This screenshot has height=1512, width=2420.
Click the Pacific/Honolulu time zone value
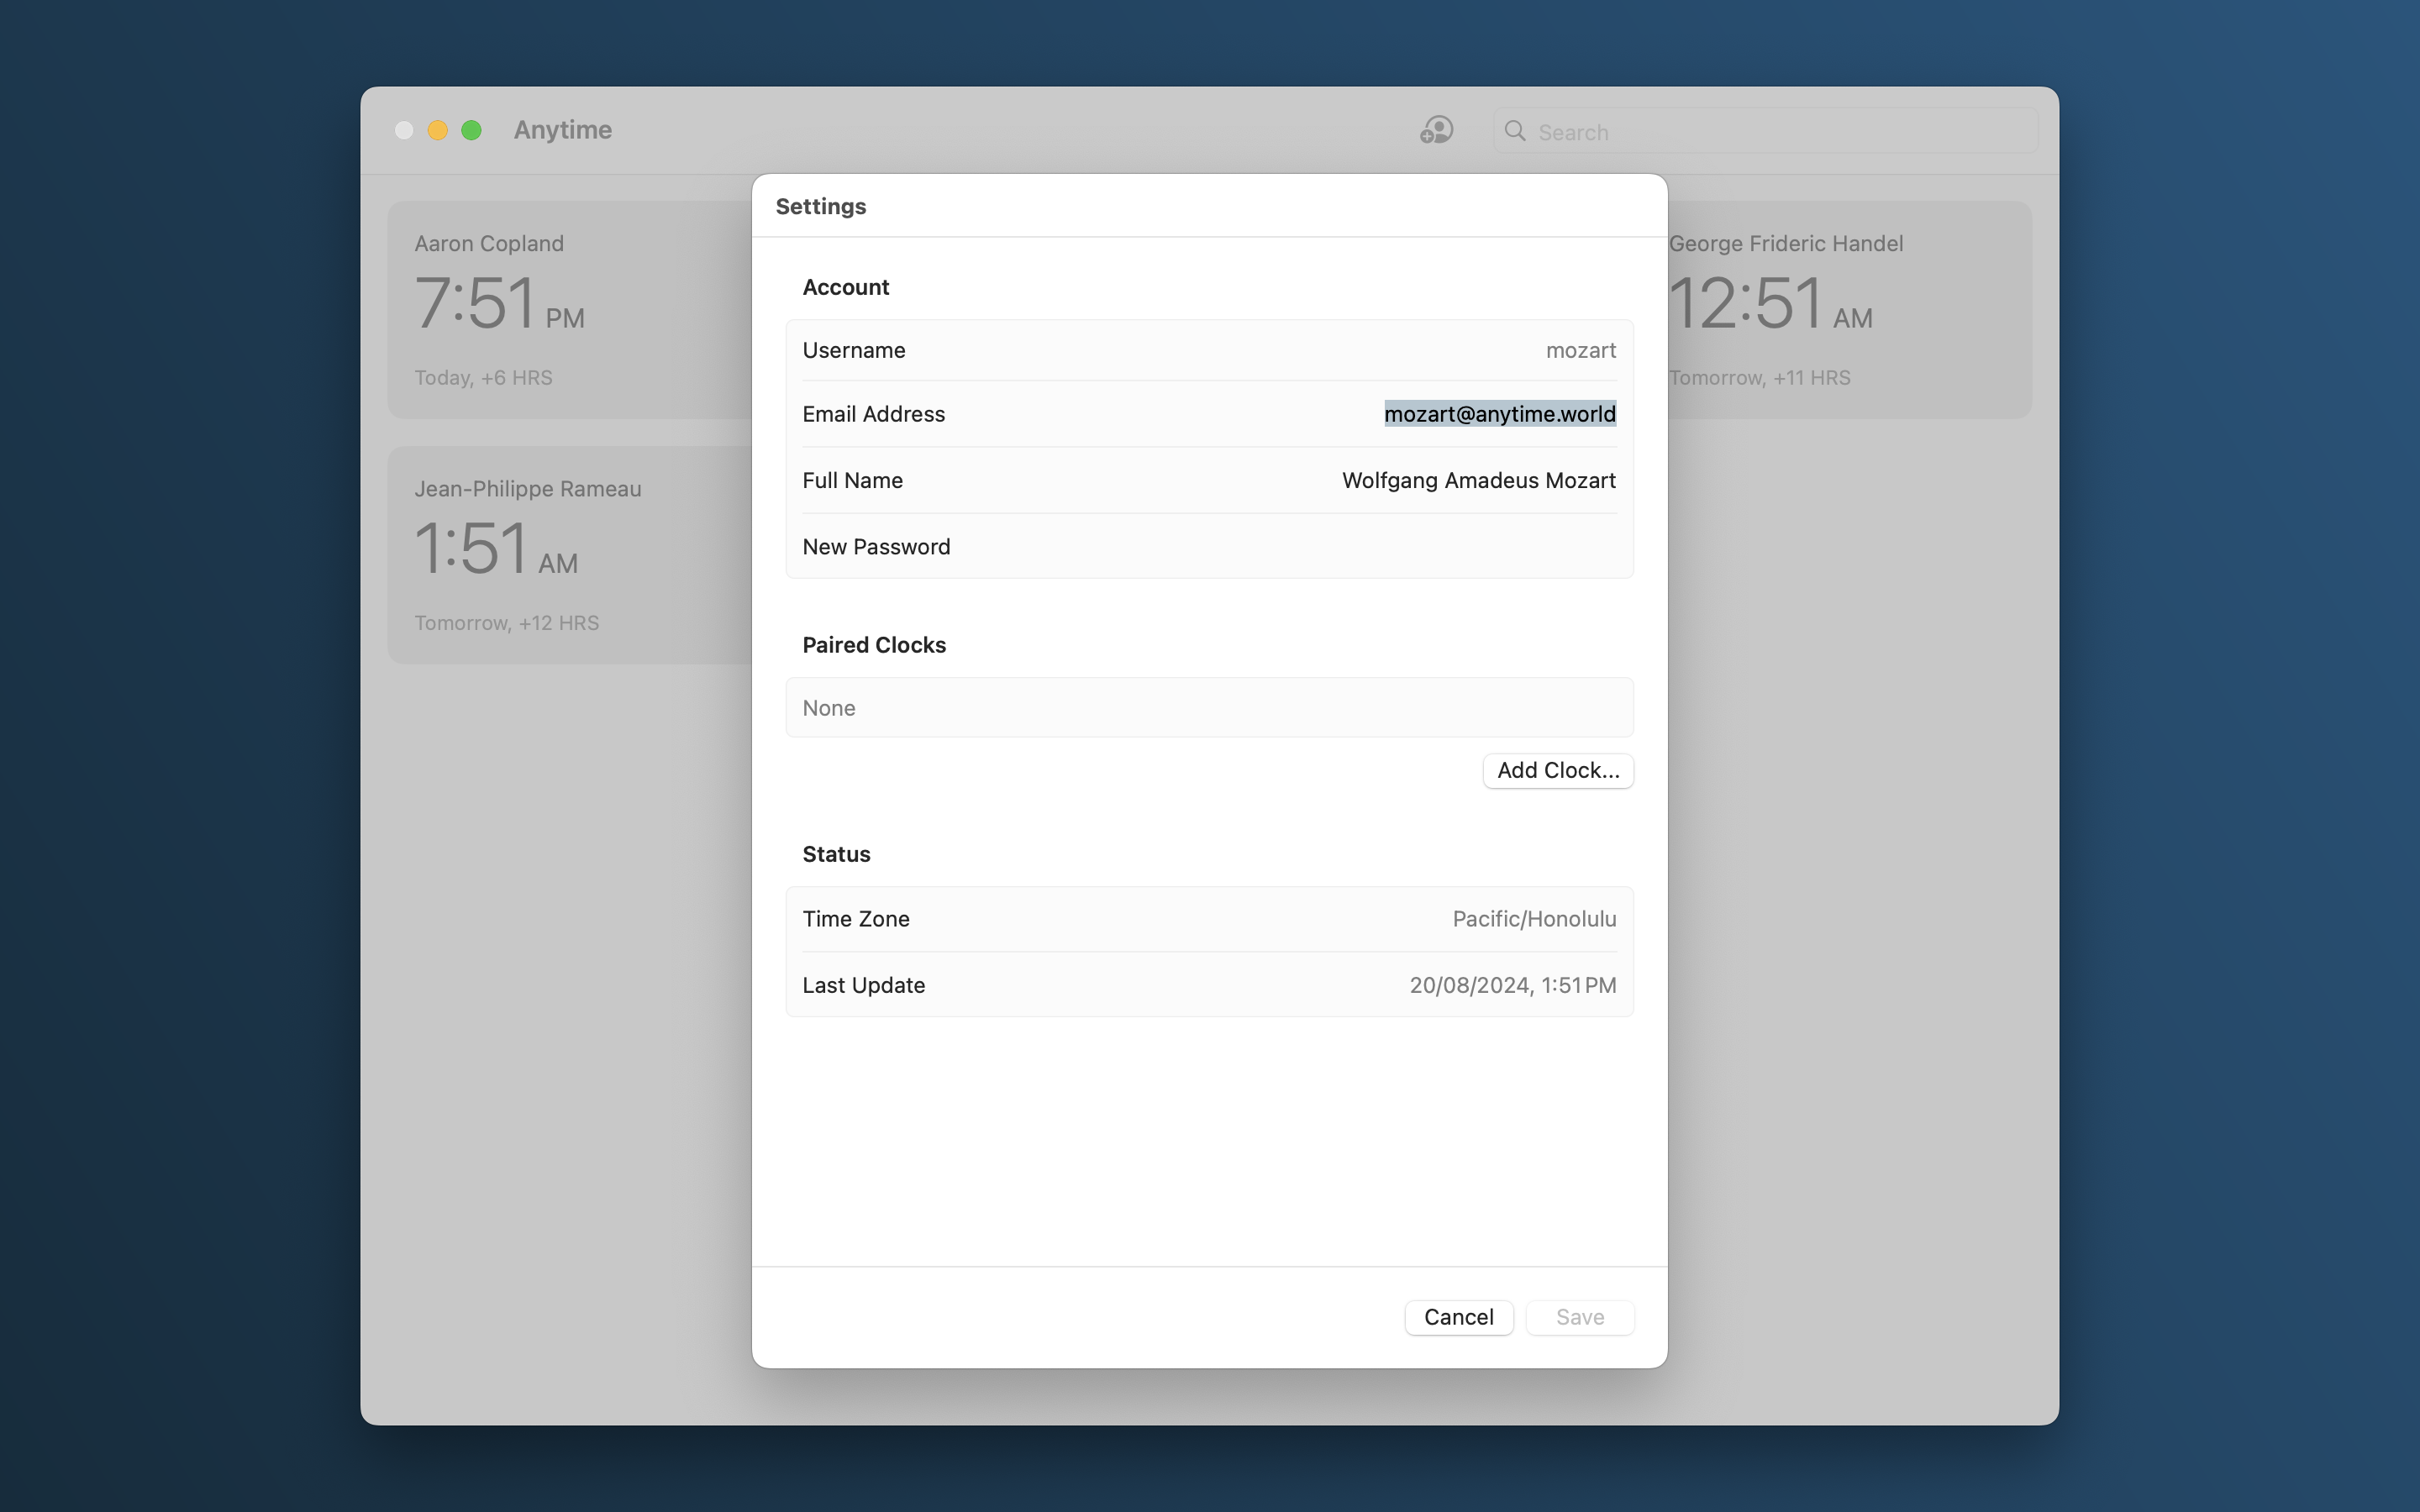pos(1533,919)
